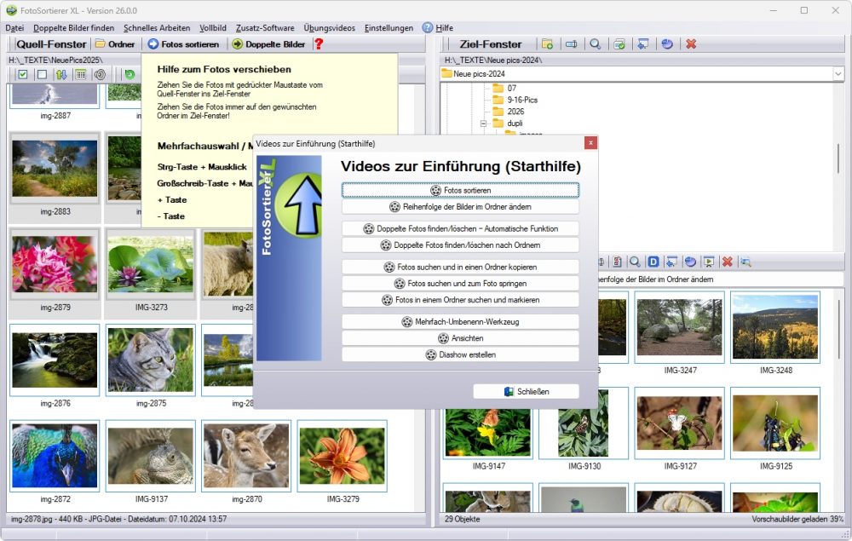Play Fotos suchen und zum Foto springen video

pyautogui.click(x=460, y=283)
